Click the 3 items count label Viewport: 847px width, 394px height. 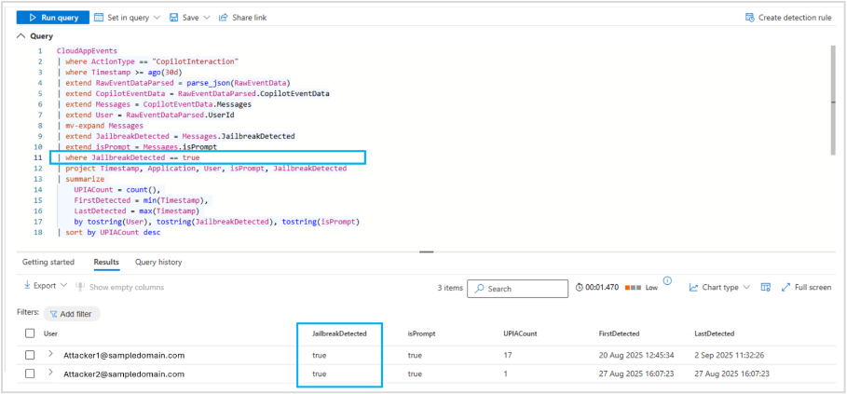point(450,288)
